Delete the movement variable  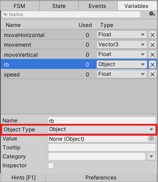click(152, 45)
